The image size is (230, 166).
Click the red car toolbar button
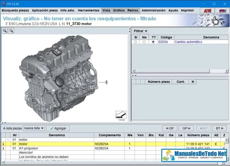point(222,10)
